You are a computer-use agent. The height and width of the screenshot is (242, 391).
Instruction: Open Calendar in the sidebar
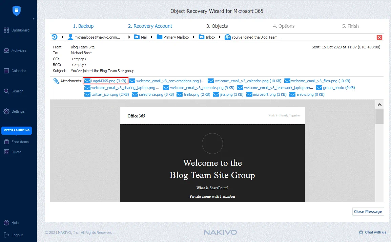15,71
